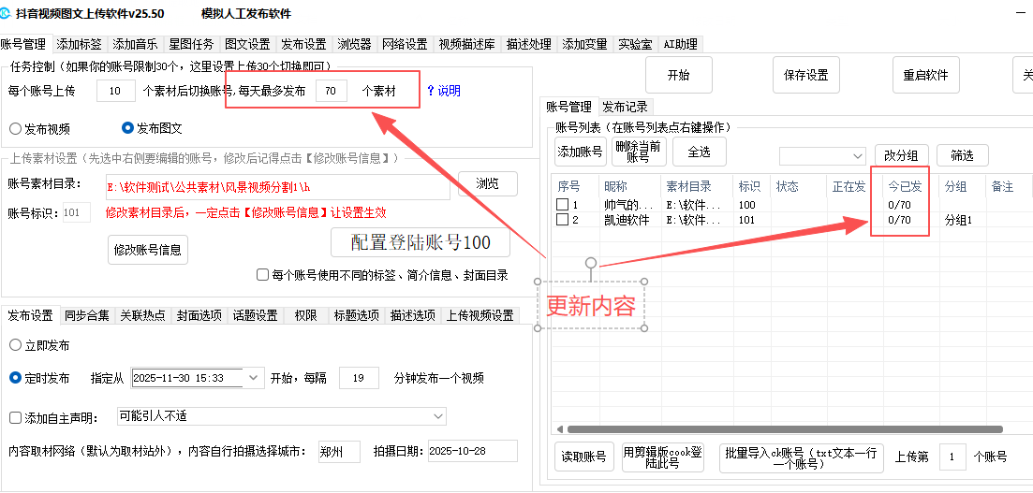1033x493 pixels.
Task: Click 用剪辑版cook登陆此号 button
Action: point(663,457)
